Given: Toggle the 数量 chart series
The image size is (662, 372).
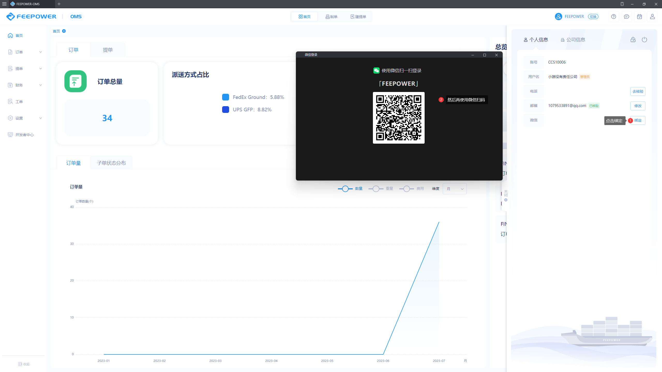Looking at the screenshot, I should (350, 189).
